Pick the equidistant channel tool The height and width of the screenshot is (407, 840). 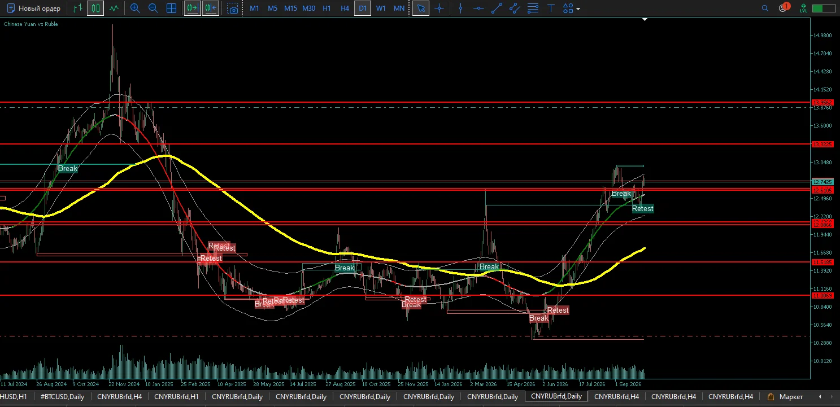tap(515, 8)
